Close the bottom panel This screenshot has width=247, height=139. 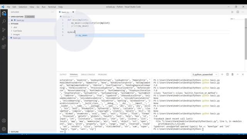coord(243,75)
